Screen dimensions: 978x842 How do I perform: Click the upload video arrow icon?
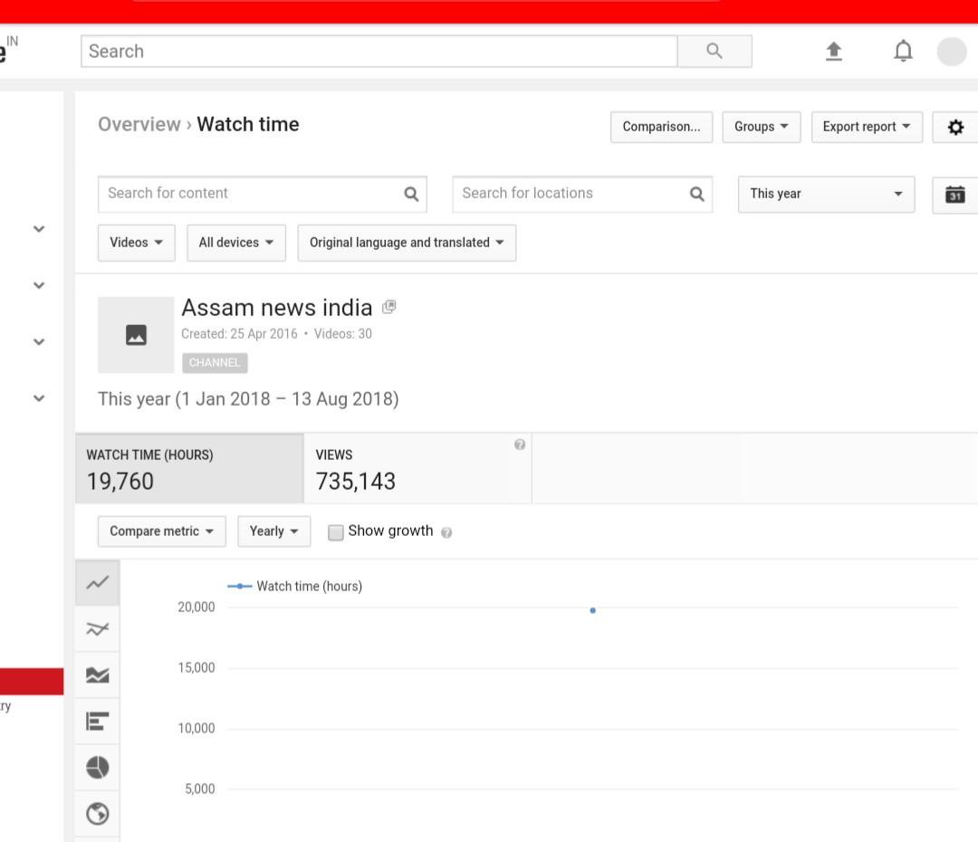click(x=834, y=51)
